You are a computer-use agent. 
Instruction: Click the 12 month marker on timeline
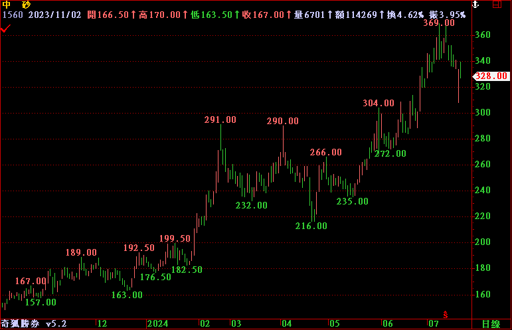point(102,324)
